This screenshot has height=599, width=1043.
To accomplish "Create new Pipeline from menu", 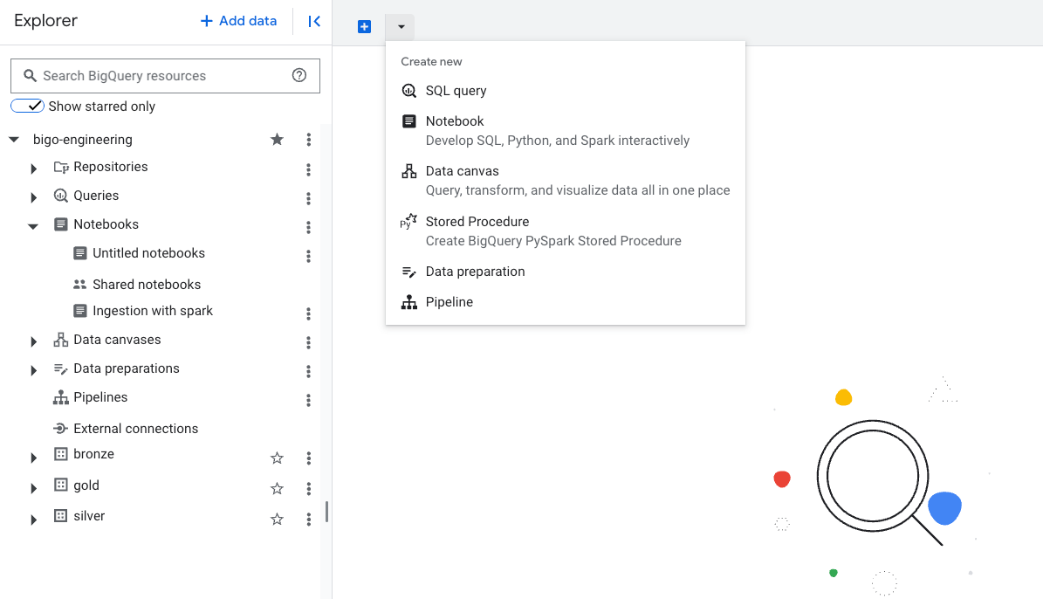I will click(x=566, y=302).
